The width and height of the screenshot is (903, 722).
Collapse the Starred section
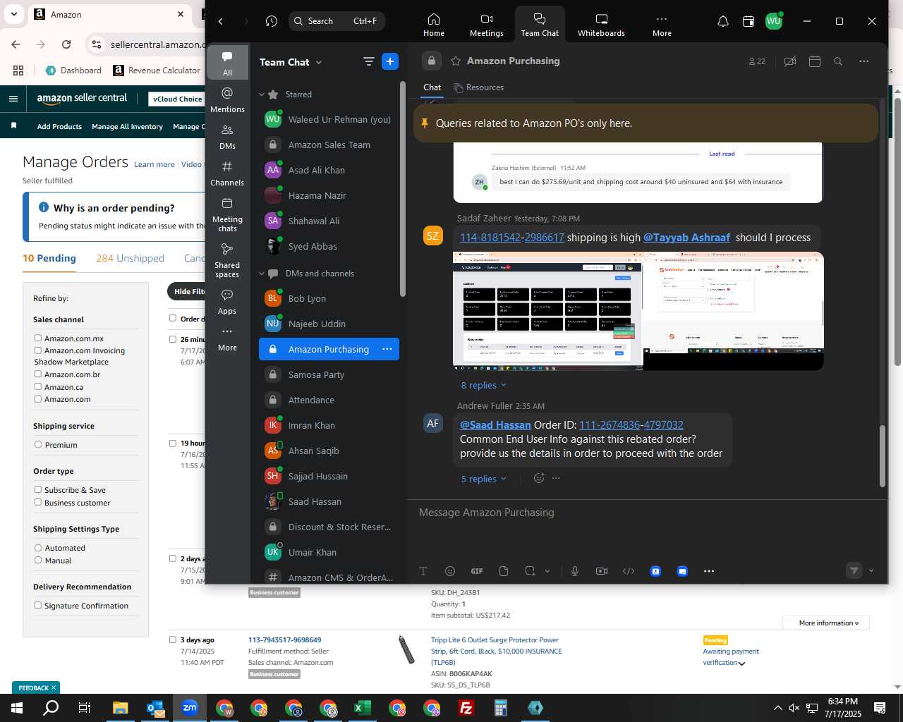point(262,94)
